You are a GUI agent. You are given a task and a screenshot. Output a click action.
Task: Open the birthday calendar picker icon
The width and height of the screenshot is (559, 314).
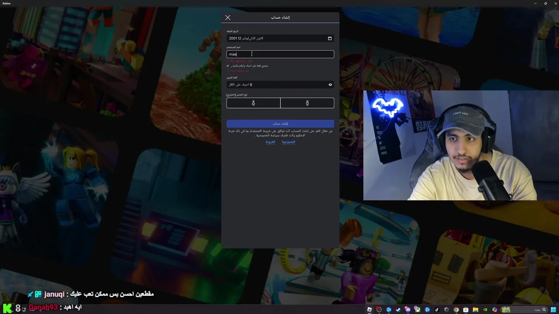click(330, 38)
